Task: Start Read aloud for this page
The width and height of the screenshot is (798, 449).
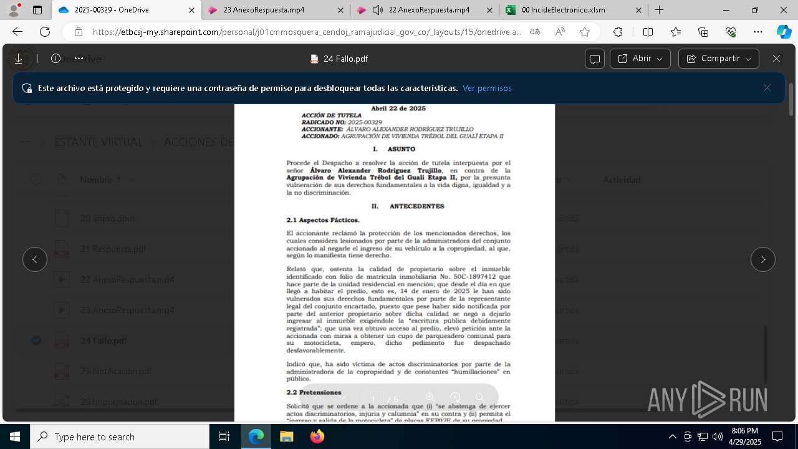Action: [560, 32]
